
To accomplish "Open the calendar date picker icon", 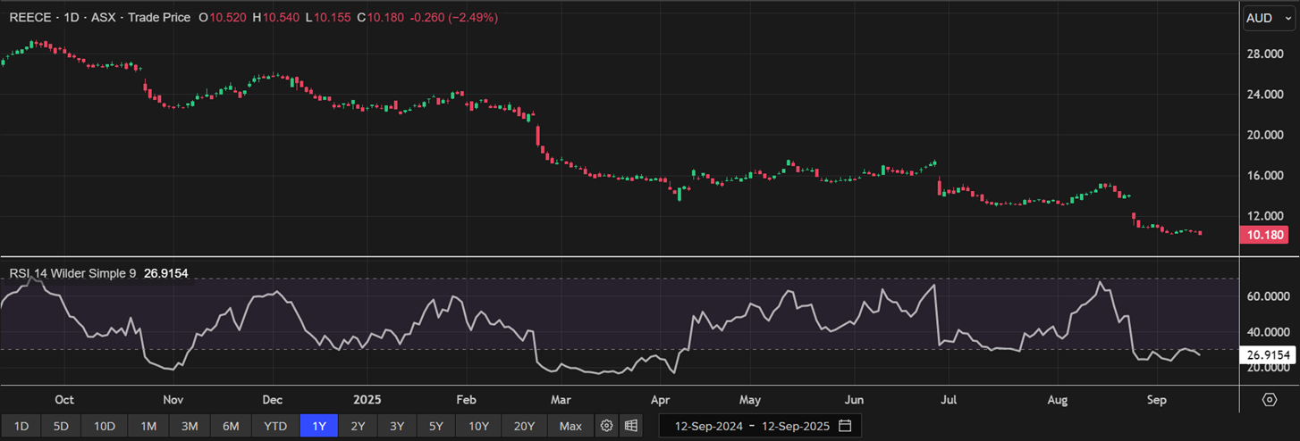I will 845,426.
